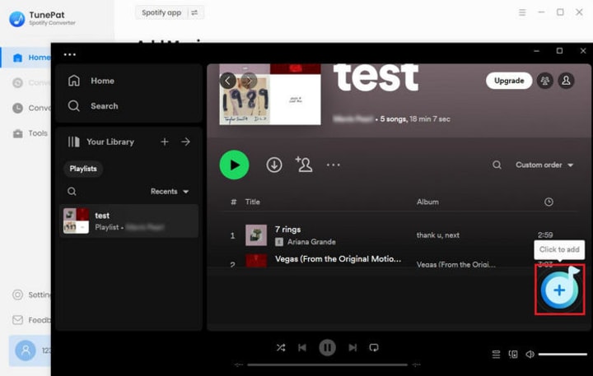Open connect to a device
This screenshot has height=376, width=593.
pyautogui.click(x=513, y=354)
